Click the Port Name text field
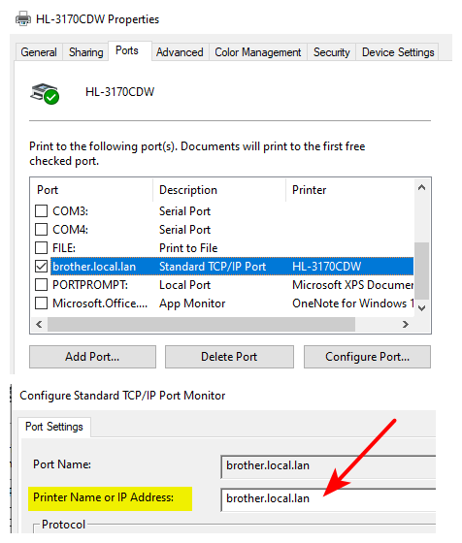This screenshot has width=462, height=543. coord(328,466)
